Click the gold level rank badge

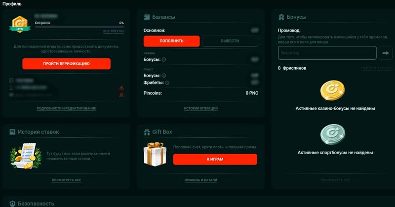[x=19, y=24]
